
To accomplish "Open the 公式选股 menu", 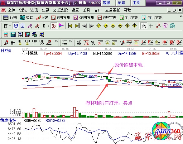I will point(60,10).
